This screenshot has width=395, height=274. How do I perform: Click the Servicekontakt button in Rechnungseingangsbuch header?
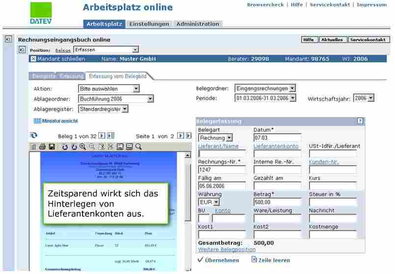[x=368, y=40]
